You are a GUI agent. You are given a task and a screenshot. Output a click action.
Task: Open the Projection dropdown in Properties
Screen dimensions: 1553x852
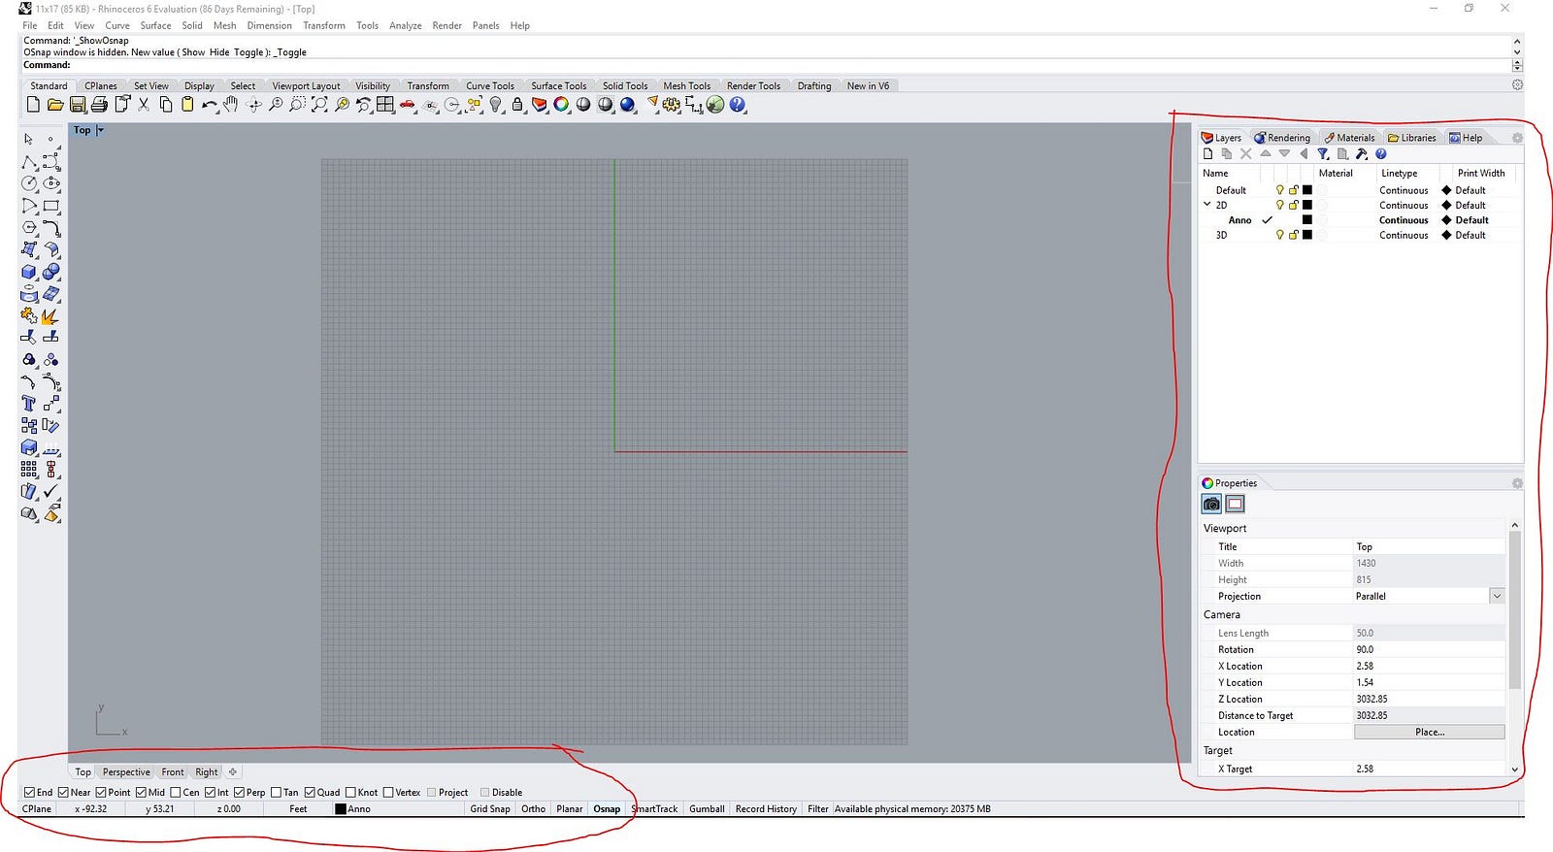[1497, 596]
